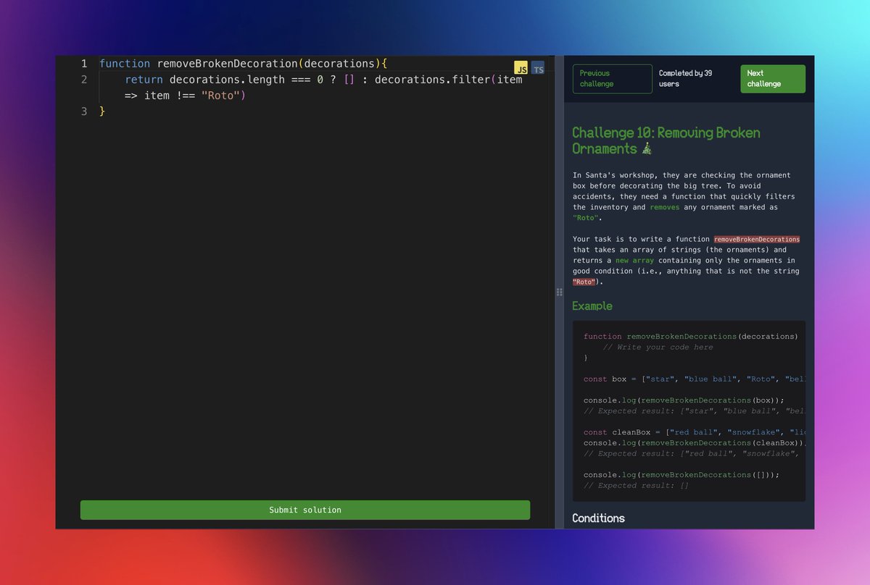Click the 'return' keyword in the editor
870x585 pixels.
tap(144, 80)
